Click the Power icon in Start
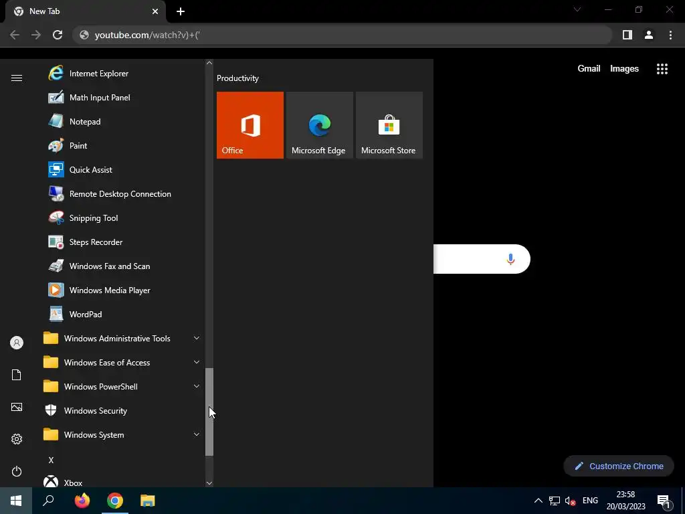 [x=17, y=471]
